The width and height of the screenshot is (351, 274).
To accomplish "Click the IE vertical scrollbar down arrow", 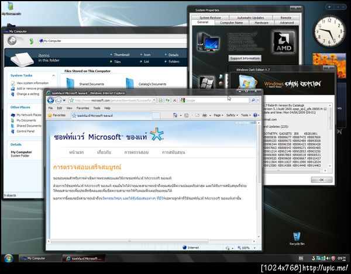I will pyautogui.click(x=259, y=237).
